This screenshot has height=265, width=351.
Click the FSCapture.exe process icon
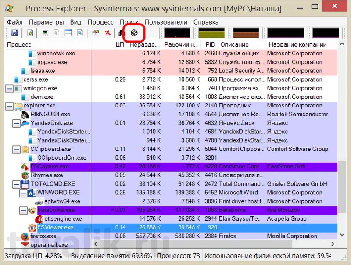coord(25,167)
